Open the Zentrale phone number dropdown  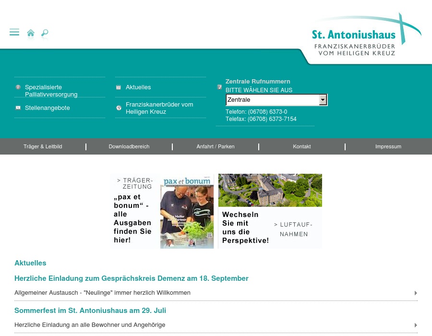pos(323,100)
